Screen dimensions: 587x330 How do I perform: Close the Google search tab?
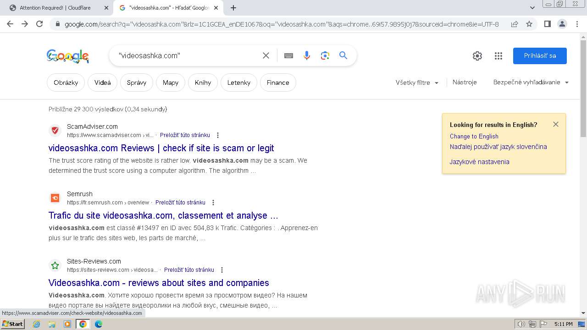click(216, 8)
